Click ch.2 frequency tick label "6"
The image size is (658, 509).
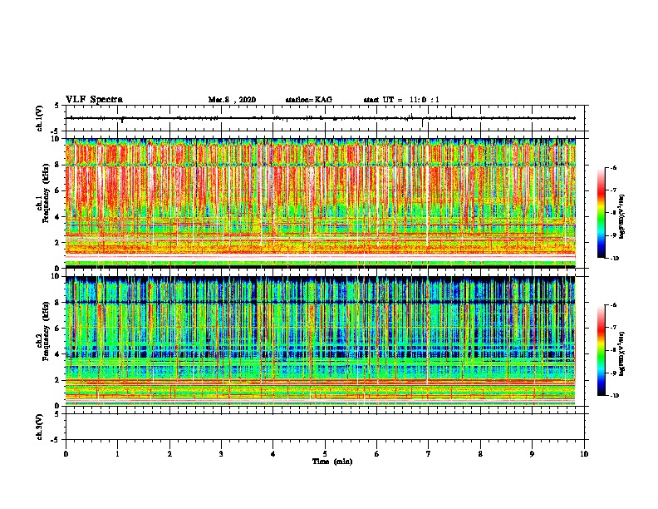click(58, 329)
